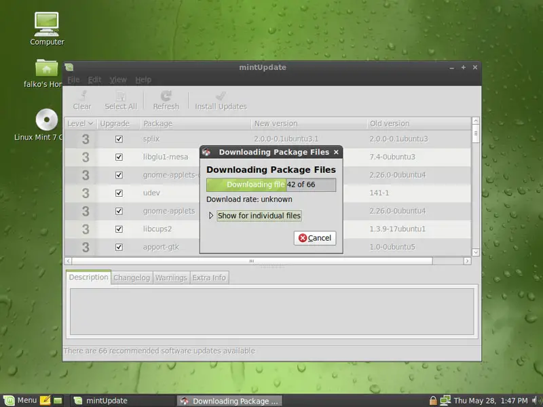Click the Upgrade column header
This screenshot has height=407, width=543.
click(x=119, y=123)
